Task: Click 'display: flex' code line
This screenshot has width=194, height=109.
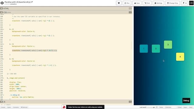Action: click(x=15, y=82)
